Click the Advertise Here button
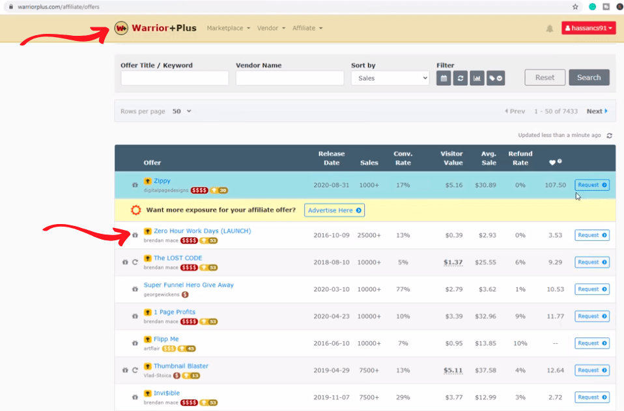Screen dimensions: 624x411 coord(334,210)
